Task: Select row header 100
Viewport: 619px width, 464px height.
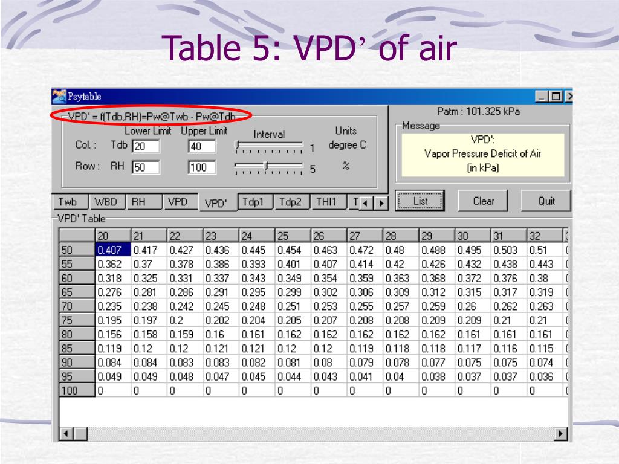Action: [77, 390]
